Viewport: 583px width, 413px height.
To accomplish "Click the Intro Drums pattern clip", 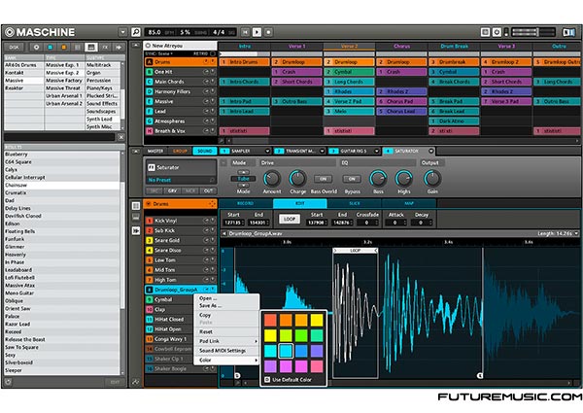I will tap(244, 62).
